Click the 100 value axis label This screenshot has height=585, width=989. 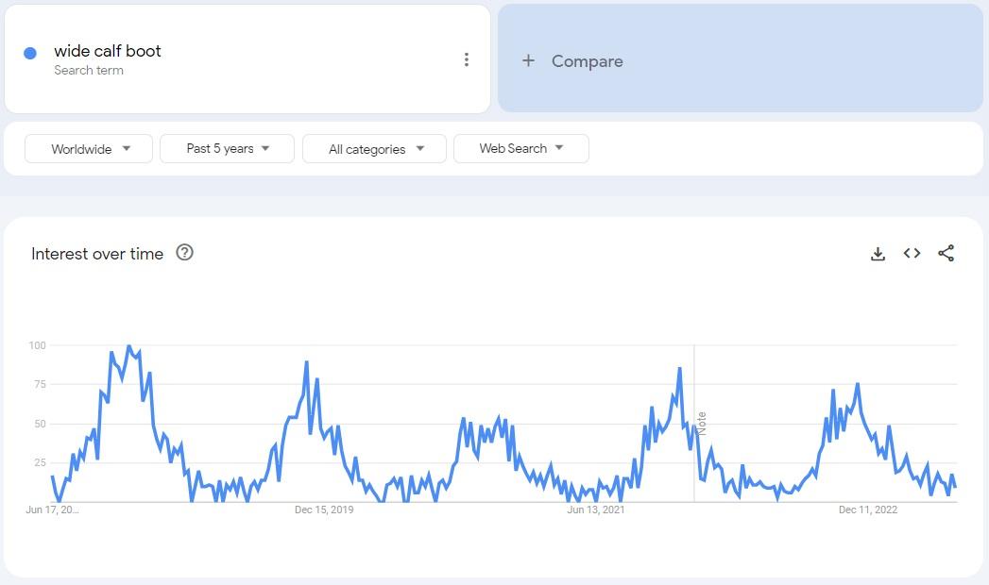tap(37, 345)
